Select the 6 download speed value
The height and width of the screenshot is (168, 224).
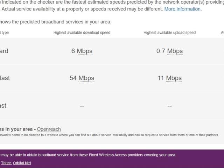[x=73, y=51]
